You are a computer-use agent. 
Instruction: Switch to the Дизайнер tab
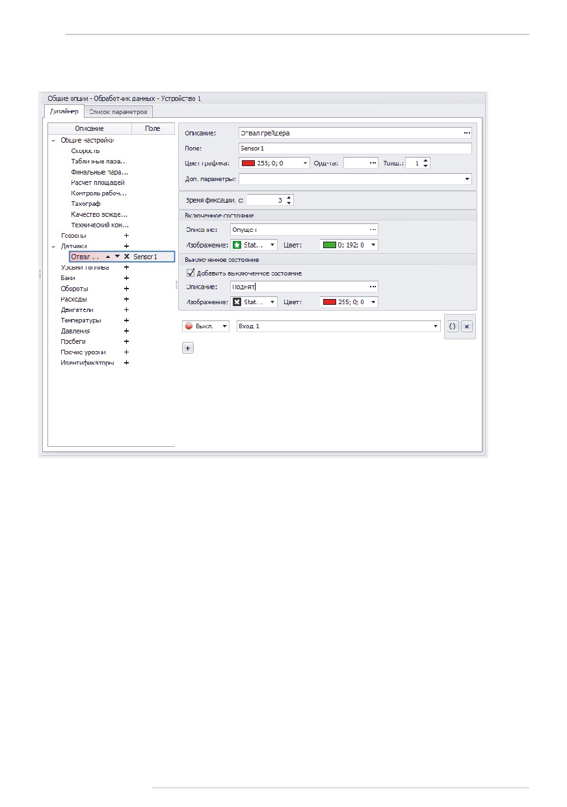(64, 111)
